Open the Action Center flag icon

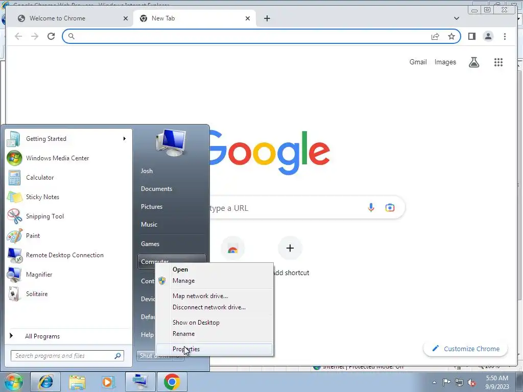pos(446,382)
